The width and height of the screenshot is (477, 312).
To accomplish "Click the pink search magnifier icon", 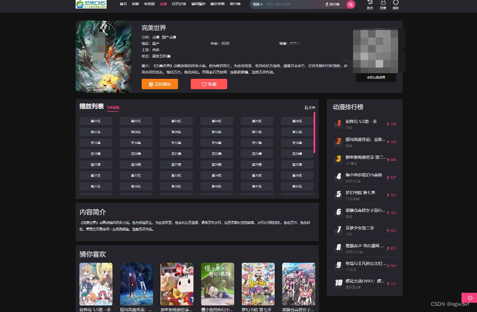I will point(350,4).
